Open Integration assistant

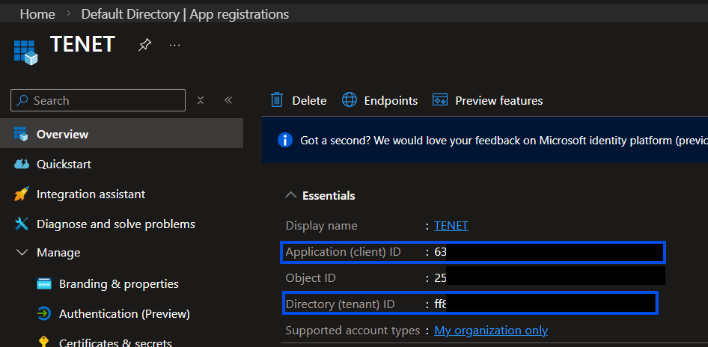(91, 194)
